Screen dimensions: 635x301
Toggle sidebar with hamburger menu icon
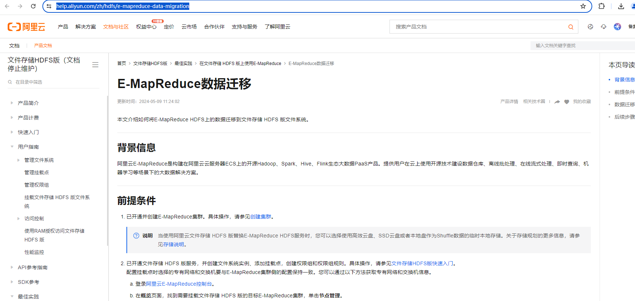(95, 65)
